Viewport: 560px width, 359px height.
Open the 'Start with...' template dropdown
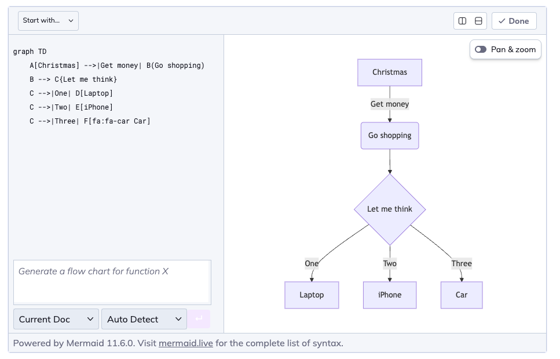click(48, 21)
